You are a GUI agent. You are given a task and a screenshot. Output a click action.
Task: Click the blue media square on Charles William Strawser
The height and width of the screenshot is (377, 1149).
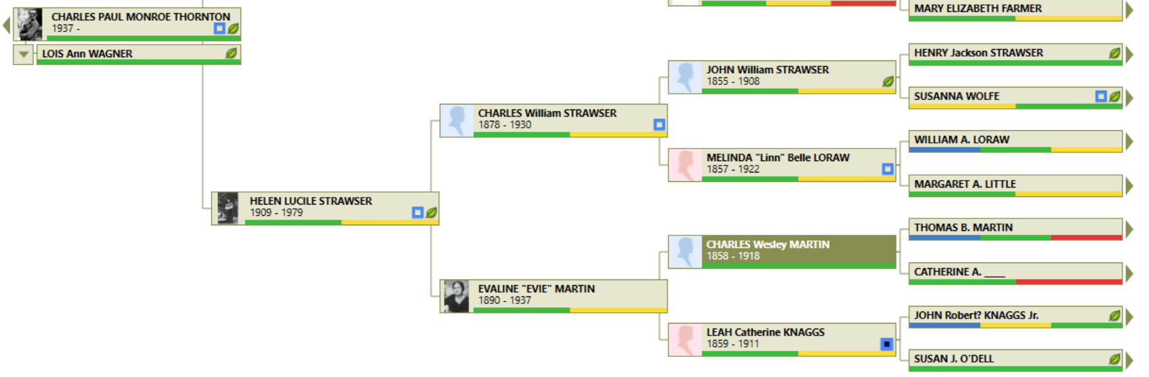coord(658,125)
